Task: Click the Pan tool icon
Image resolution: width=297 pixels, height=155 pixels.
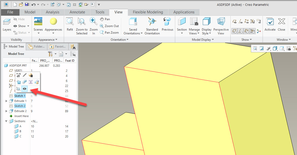Action: click(105, 19)
